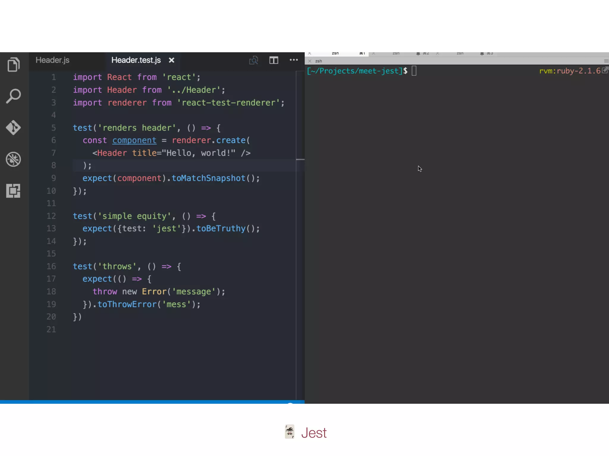Open the Source Control git view

[x=13, y=128]
